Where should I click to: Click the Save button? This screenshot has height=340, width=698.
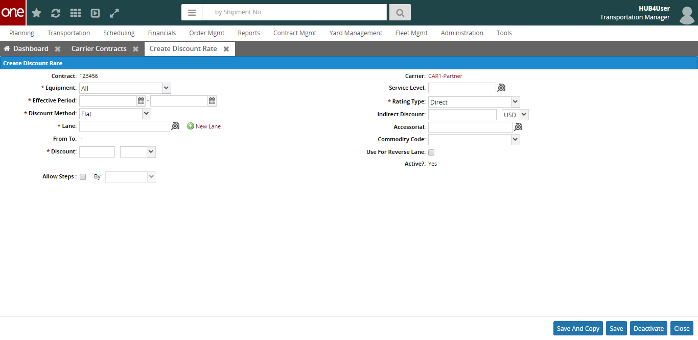[x=616, y=328]
